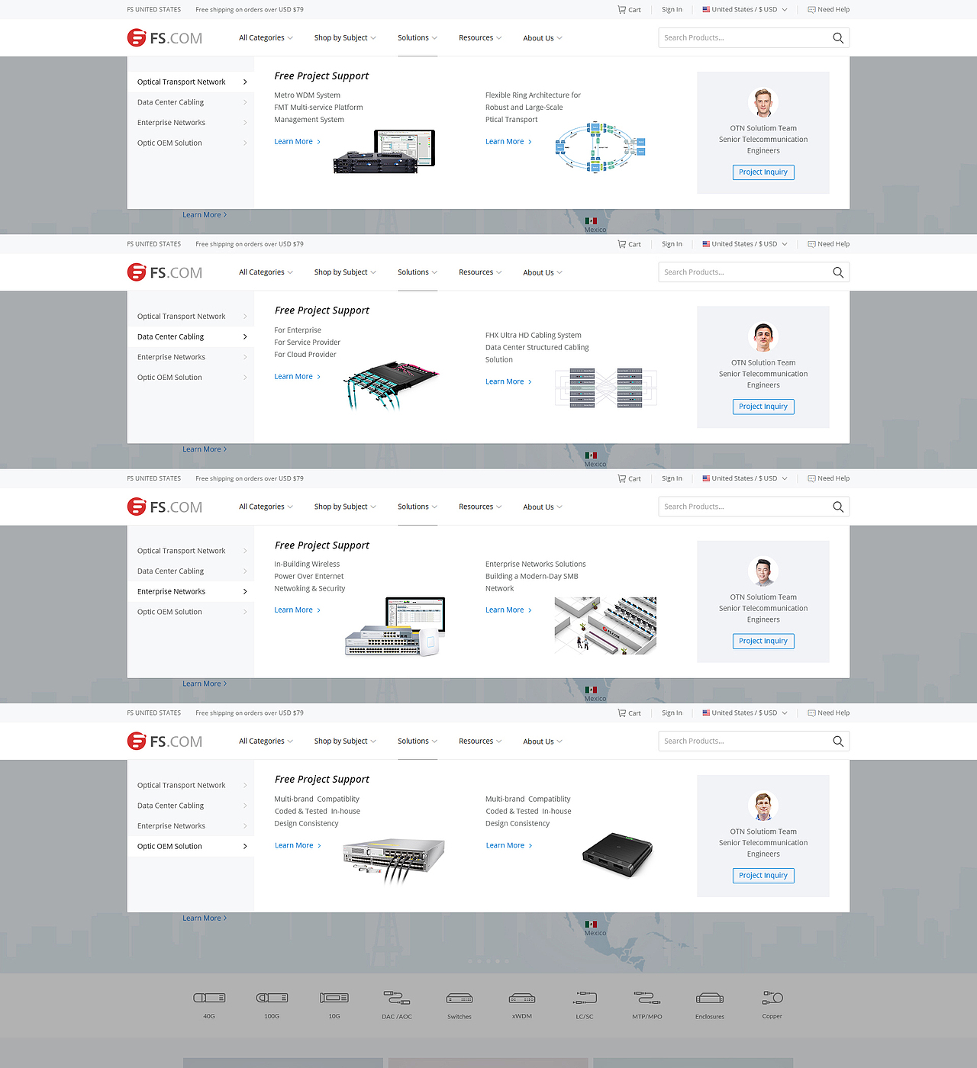Click Learn More under Enterprise Networks Solutions text

[x=508, y=610]
